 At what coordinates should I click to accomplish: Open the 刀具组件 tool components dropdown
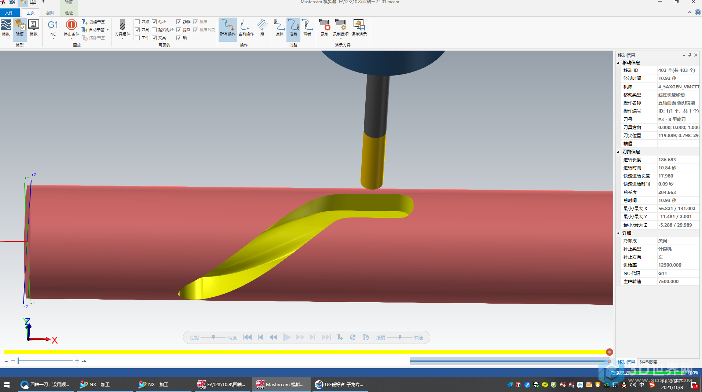point(123,29)
